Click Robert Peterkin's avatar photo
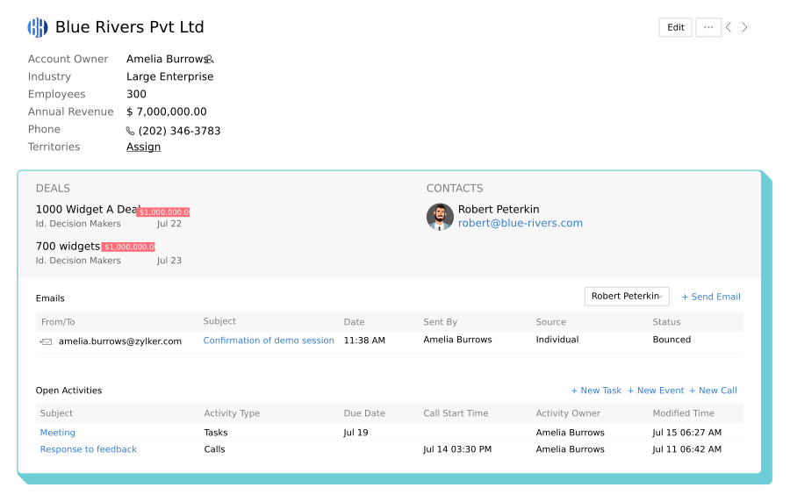This screenshot has width=790, height=502. click(440, 217)
